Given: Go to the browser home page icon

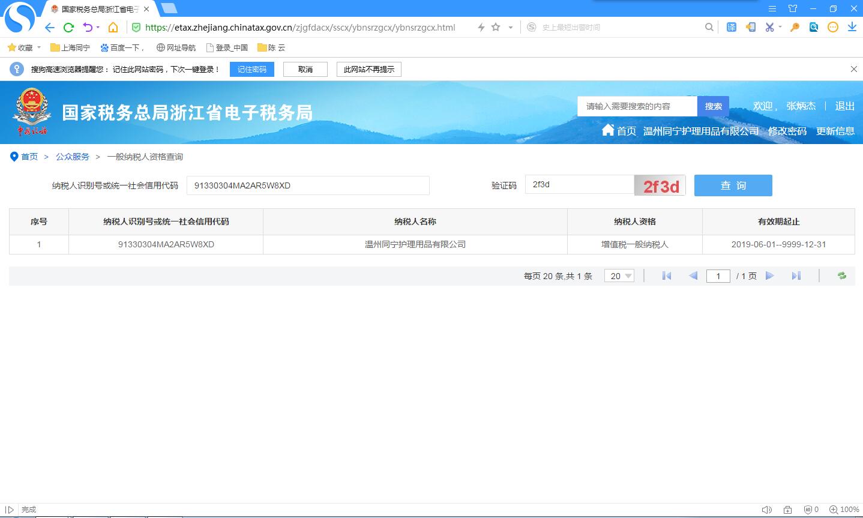Looking at the screenshot, I should [113, 27].
